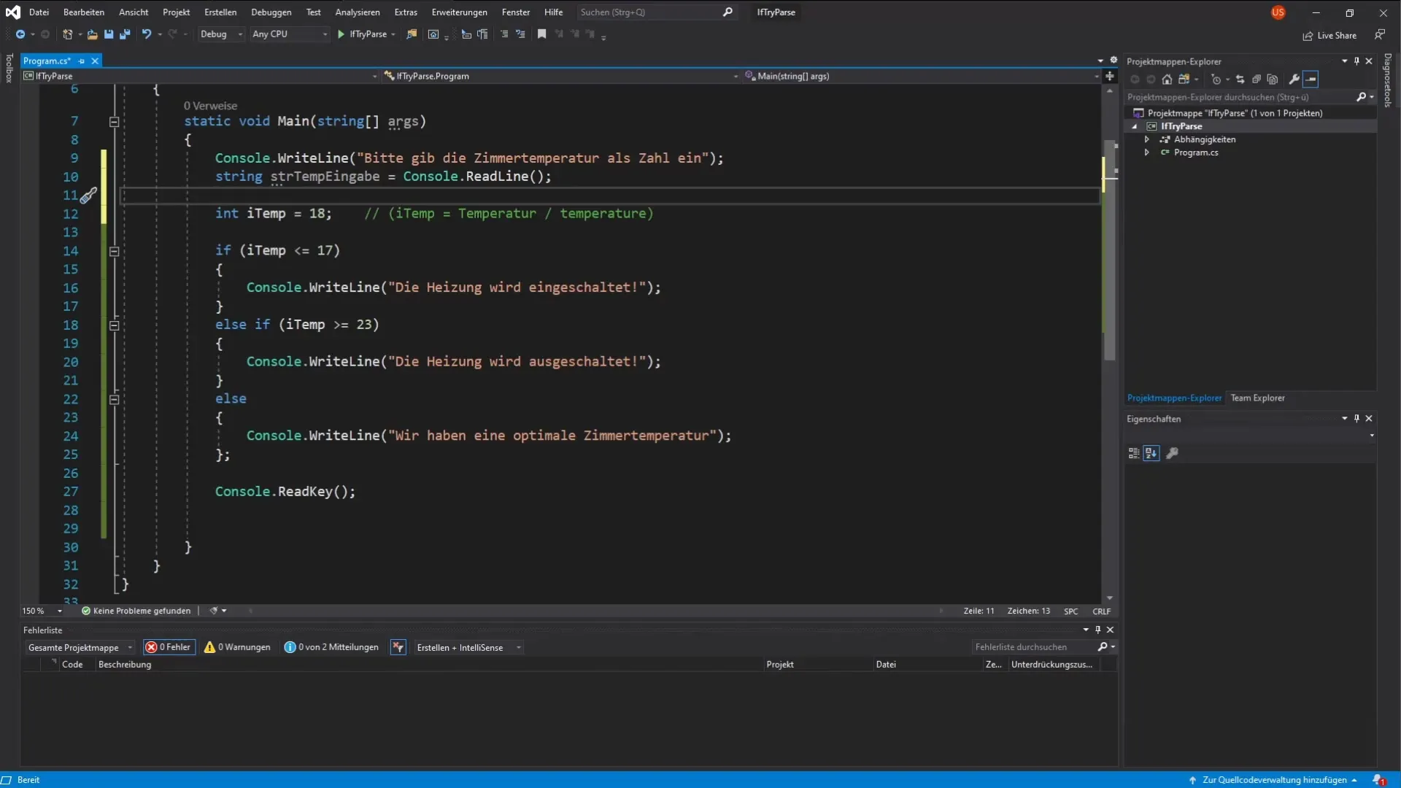Open the Bearbeiten menu
The image size is (1401, 788).
[84, 12]
